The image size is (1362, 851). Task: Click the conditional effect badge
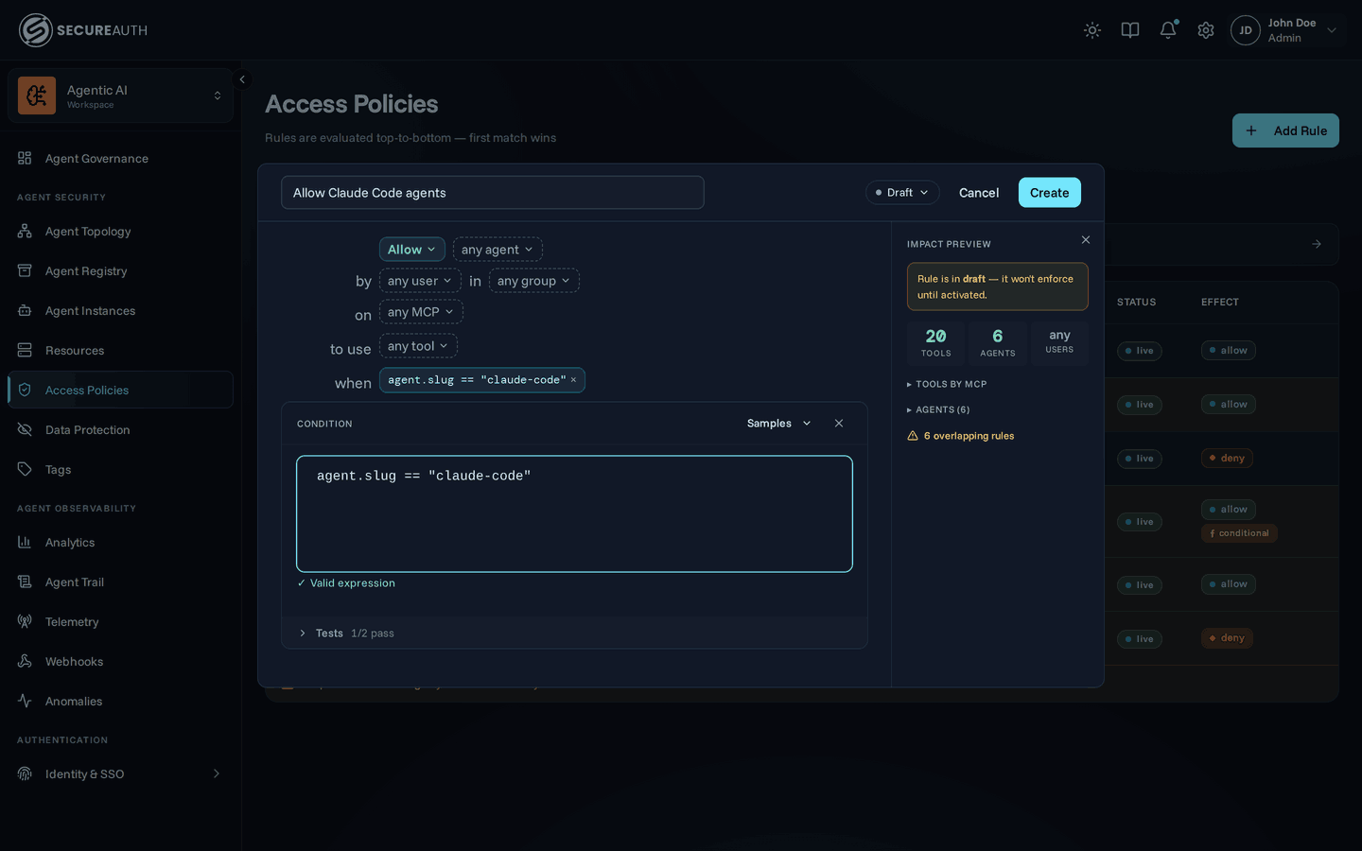[x=1239, y=533]
